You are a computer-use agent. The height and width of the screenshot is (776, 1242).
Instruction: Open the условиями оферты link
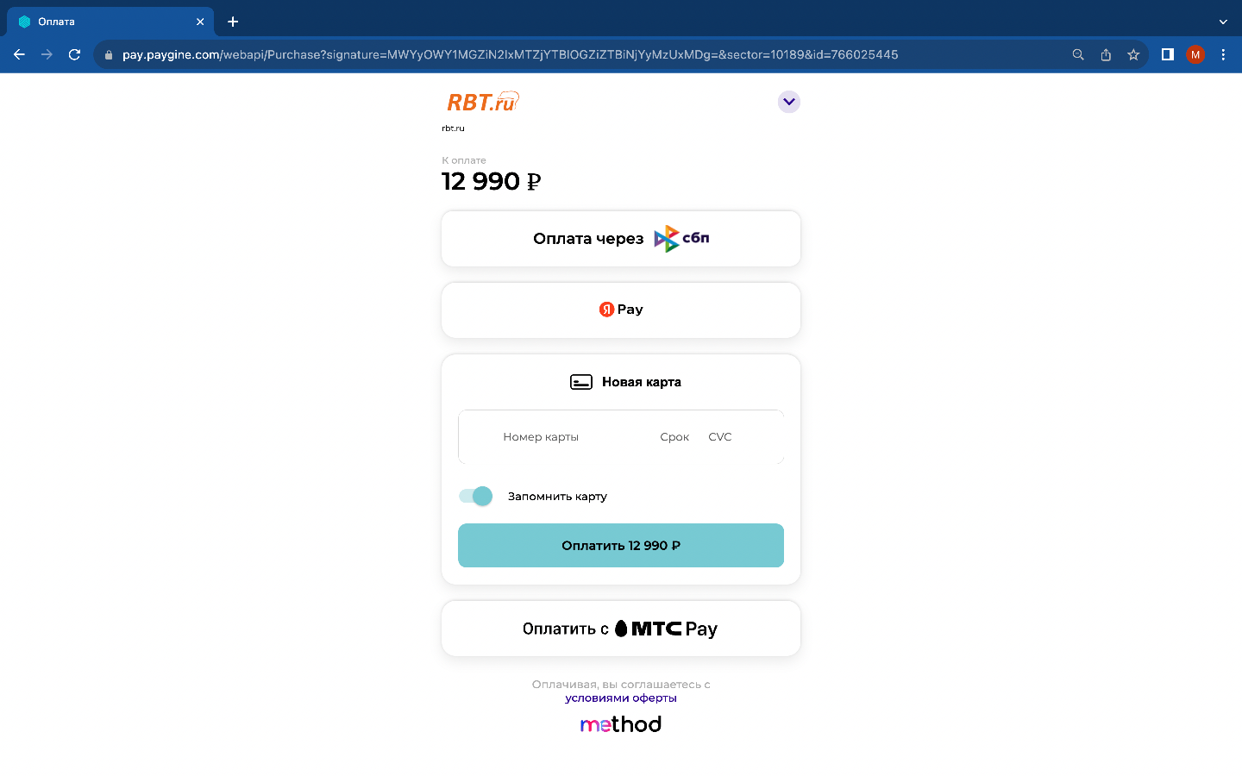[x=621, y=698]
